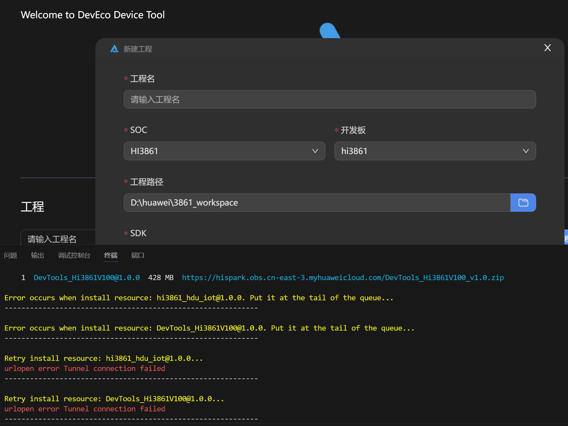
Task: Click the 工程 section heading in background
Action: (x=32, y=206)
